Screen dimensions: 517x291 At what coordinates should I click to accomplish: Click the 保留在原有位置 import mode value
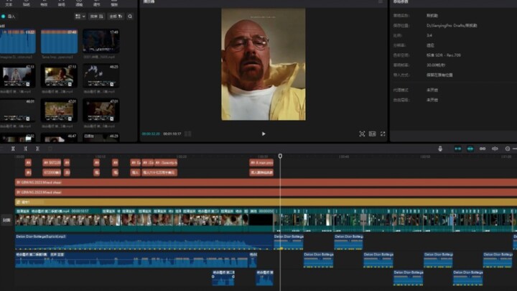(x=439, y=75)
